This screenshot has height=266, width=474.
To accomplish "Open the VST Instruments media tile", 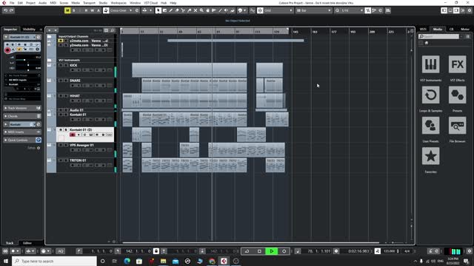I will (430, 64).
